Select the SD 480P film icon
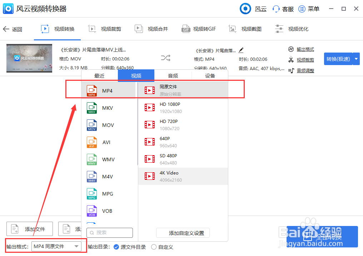This screenshot has width=363, height=256. pos(150,159)
